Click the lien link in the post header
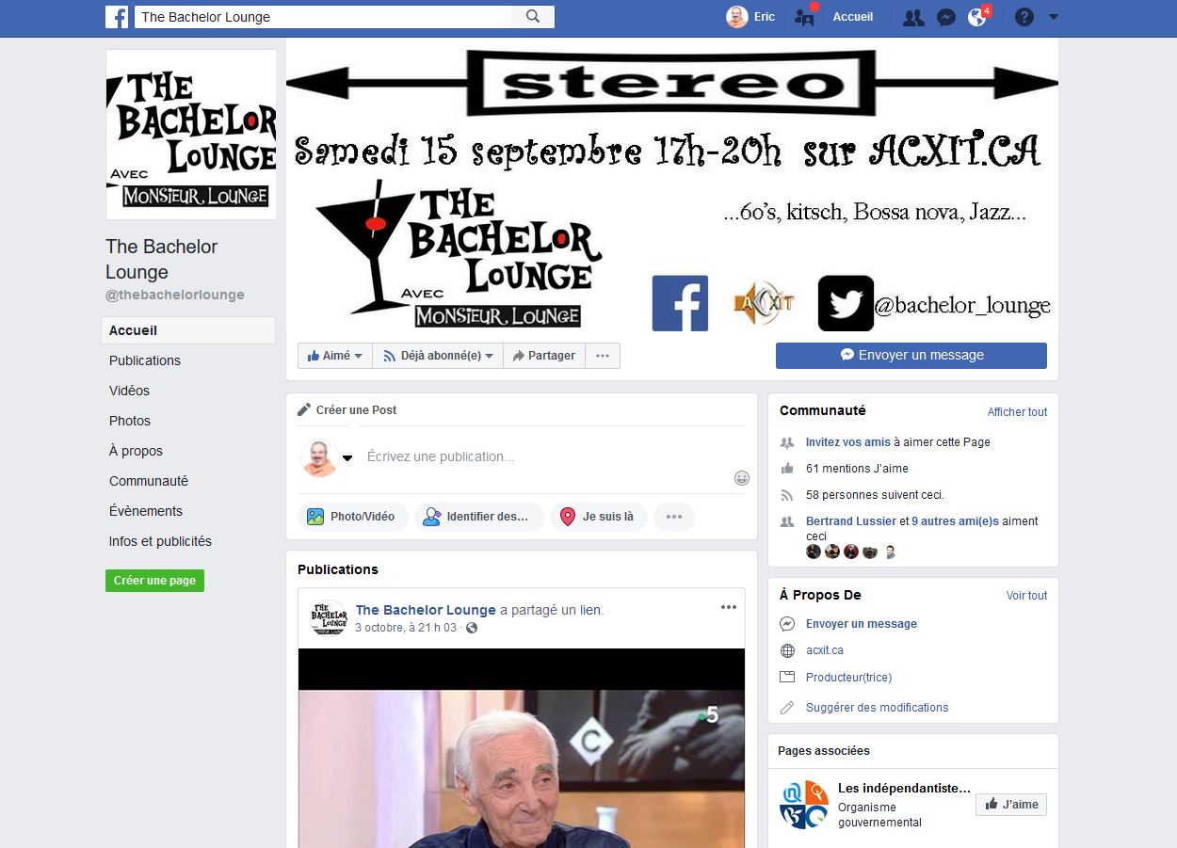 point(590,610)
